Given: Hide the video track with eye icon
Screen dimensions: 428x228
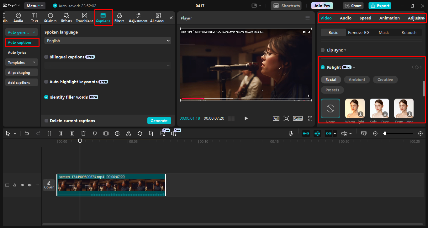Looking at the screenshot, I should click(x=22, y=185).
